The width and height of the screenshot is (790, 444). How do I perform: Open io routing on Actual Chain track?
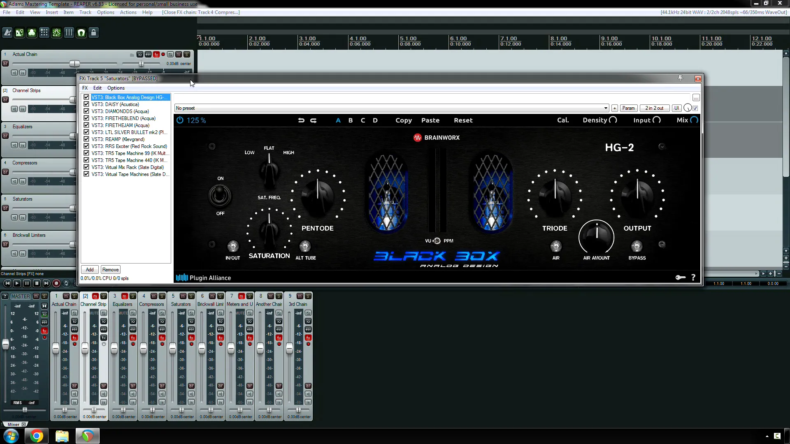click(x=140, y=54)
